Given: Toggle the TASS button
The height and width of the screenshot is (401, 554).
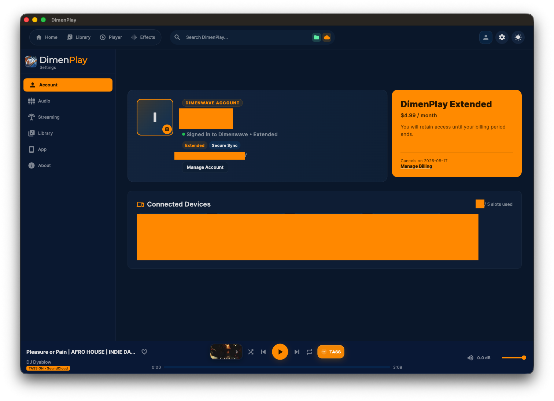Looking at the screenshot, I should click(331, 352).
